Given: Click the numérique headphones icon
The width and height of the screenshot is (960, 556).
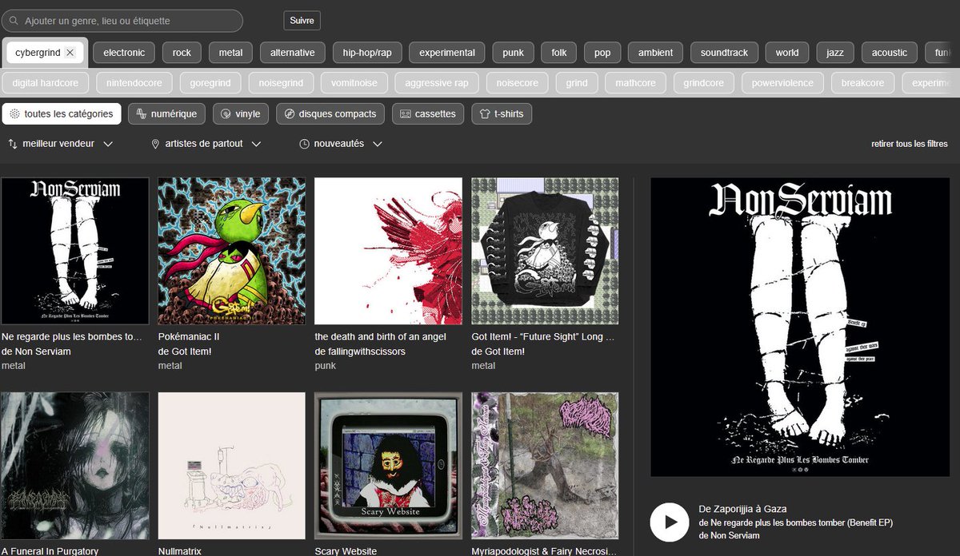Looking at the screenshot, I should [141, 114].
